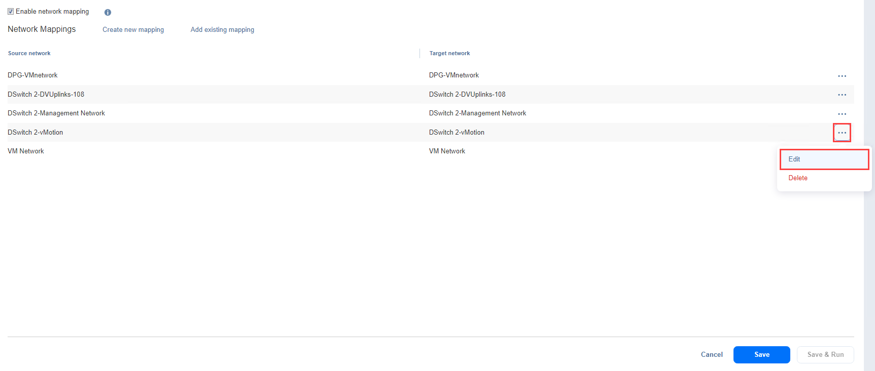Screen dimensions: 875x371
Task: Sort by Target network column header
Action: coord(449,53)
